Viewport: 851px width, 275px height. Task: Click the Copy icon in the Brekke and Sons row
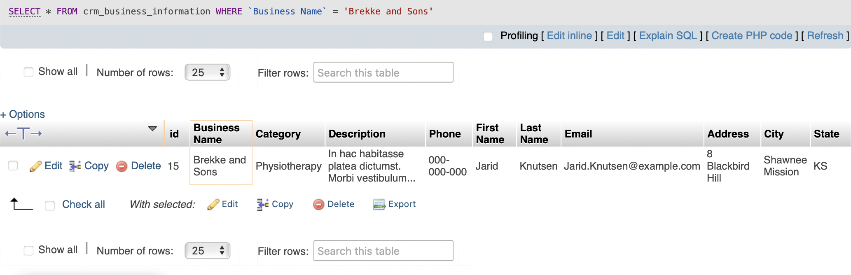[x=75, y=165]
